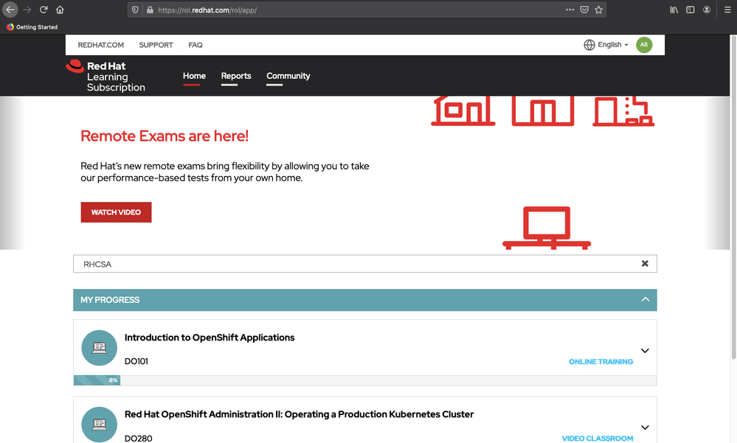Click the DO101 course icon

click(99, 348)
